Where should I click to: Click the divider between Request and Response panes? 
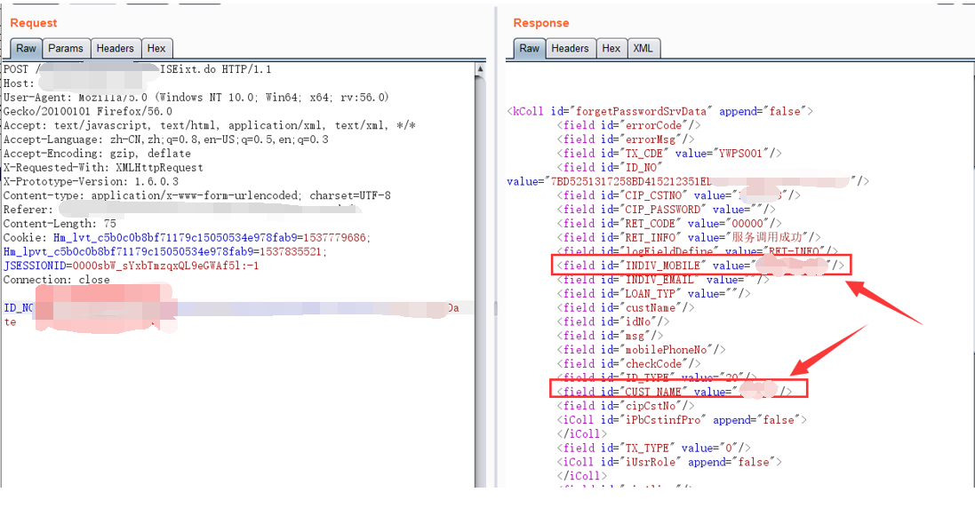[x=495, y=266]
